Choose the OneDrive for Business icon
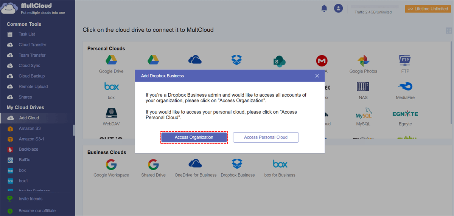Viewport: 454px width, 216px height. [x=195, y=164]
